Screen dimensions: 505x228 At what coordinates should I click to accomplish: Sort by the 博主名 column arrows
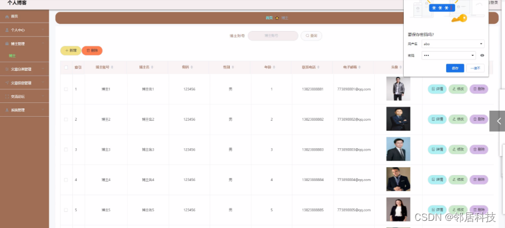(x=152, y=67)
